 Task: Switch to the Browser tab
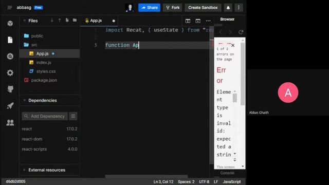pyautogui.click(x=227, y=20)
